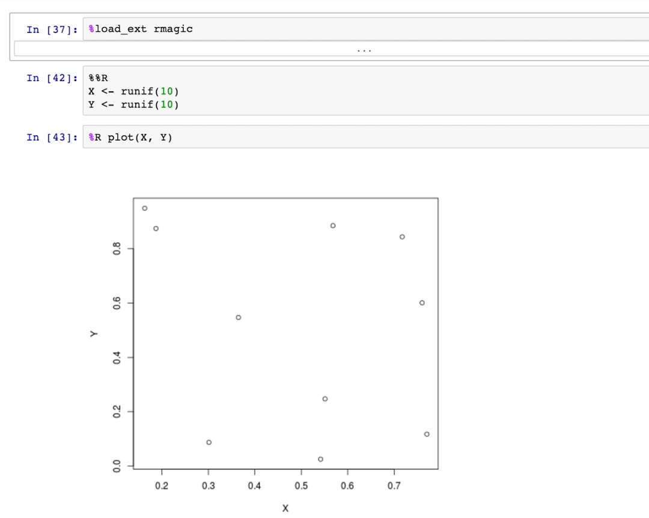Click the lowest data point near 0.55
Image resolution: width=649 pixels, height=518 pixels.
pyautogui.click(x=321, y=459)
